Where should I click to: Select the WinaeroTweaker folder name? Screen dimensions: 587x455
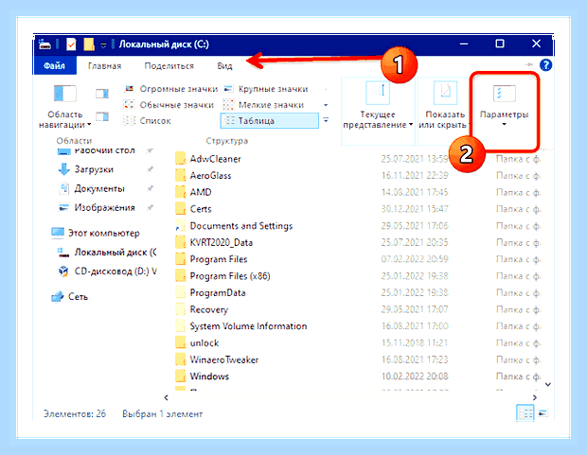click(223, 360)
